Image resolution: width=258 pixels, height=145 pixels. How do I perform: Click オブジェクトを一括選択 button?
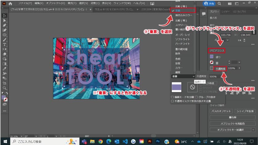click(x=230, y=130)
